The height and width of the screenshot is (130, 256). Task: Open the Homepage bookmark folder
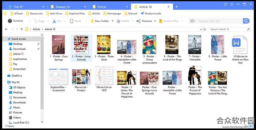[112, 13]
